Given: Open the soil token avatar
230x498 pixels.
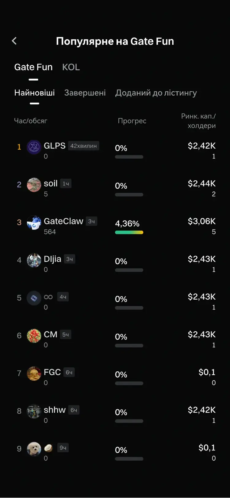Looking at the screenshot, I should coord(34,185).
